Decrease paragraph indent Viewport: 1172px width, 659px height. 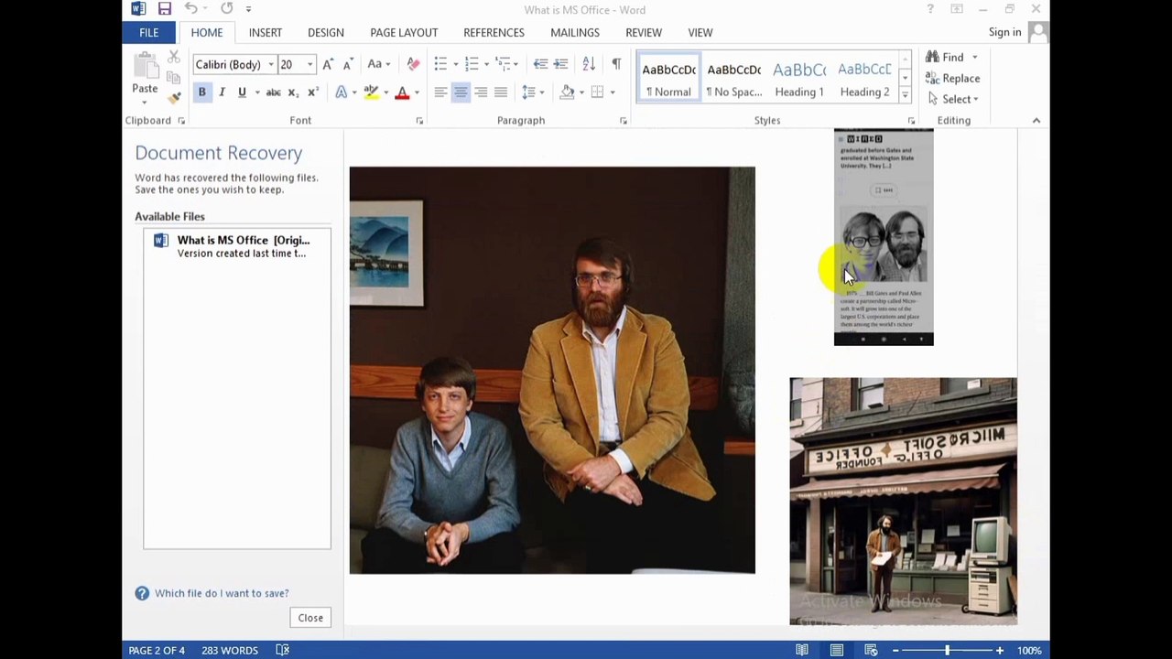[x=540, y=64]
